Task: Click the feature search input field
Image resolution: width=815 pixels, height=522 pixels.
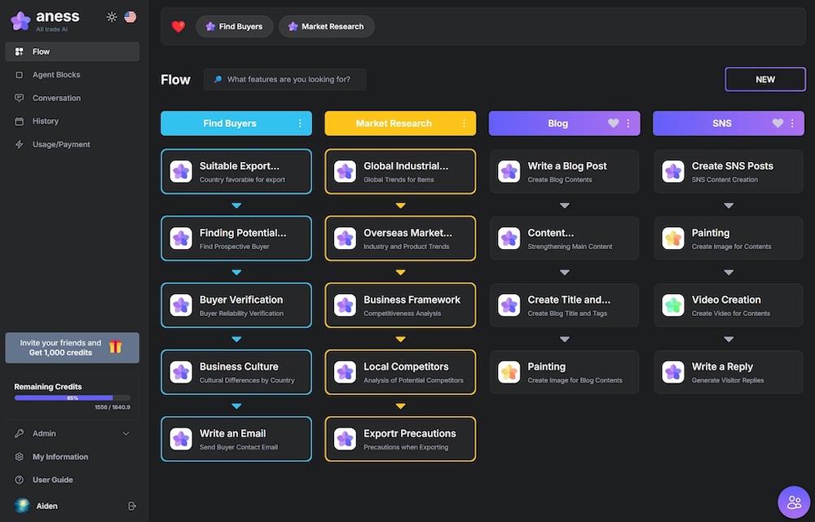Action: tap(289, 79)
